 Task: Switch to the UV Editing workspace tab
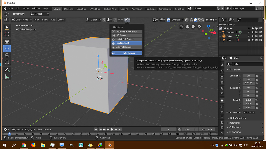coord(95,9)
